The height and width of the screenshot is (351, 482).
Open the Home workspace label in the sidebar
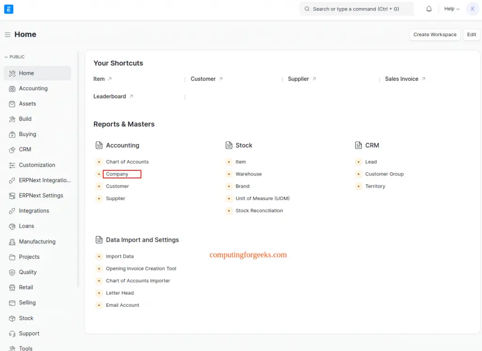tap(26, 73)
